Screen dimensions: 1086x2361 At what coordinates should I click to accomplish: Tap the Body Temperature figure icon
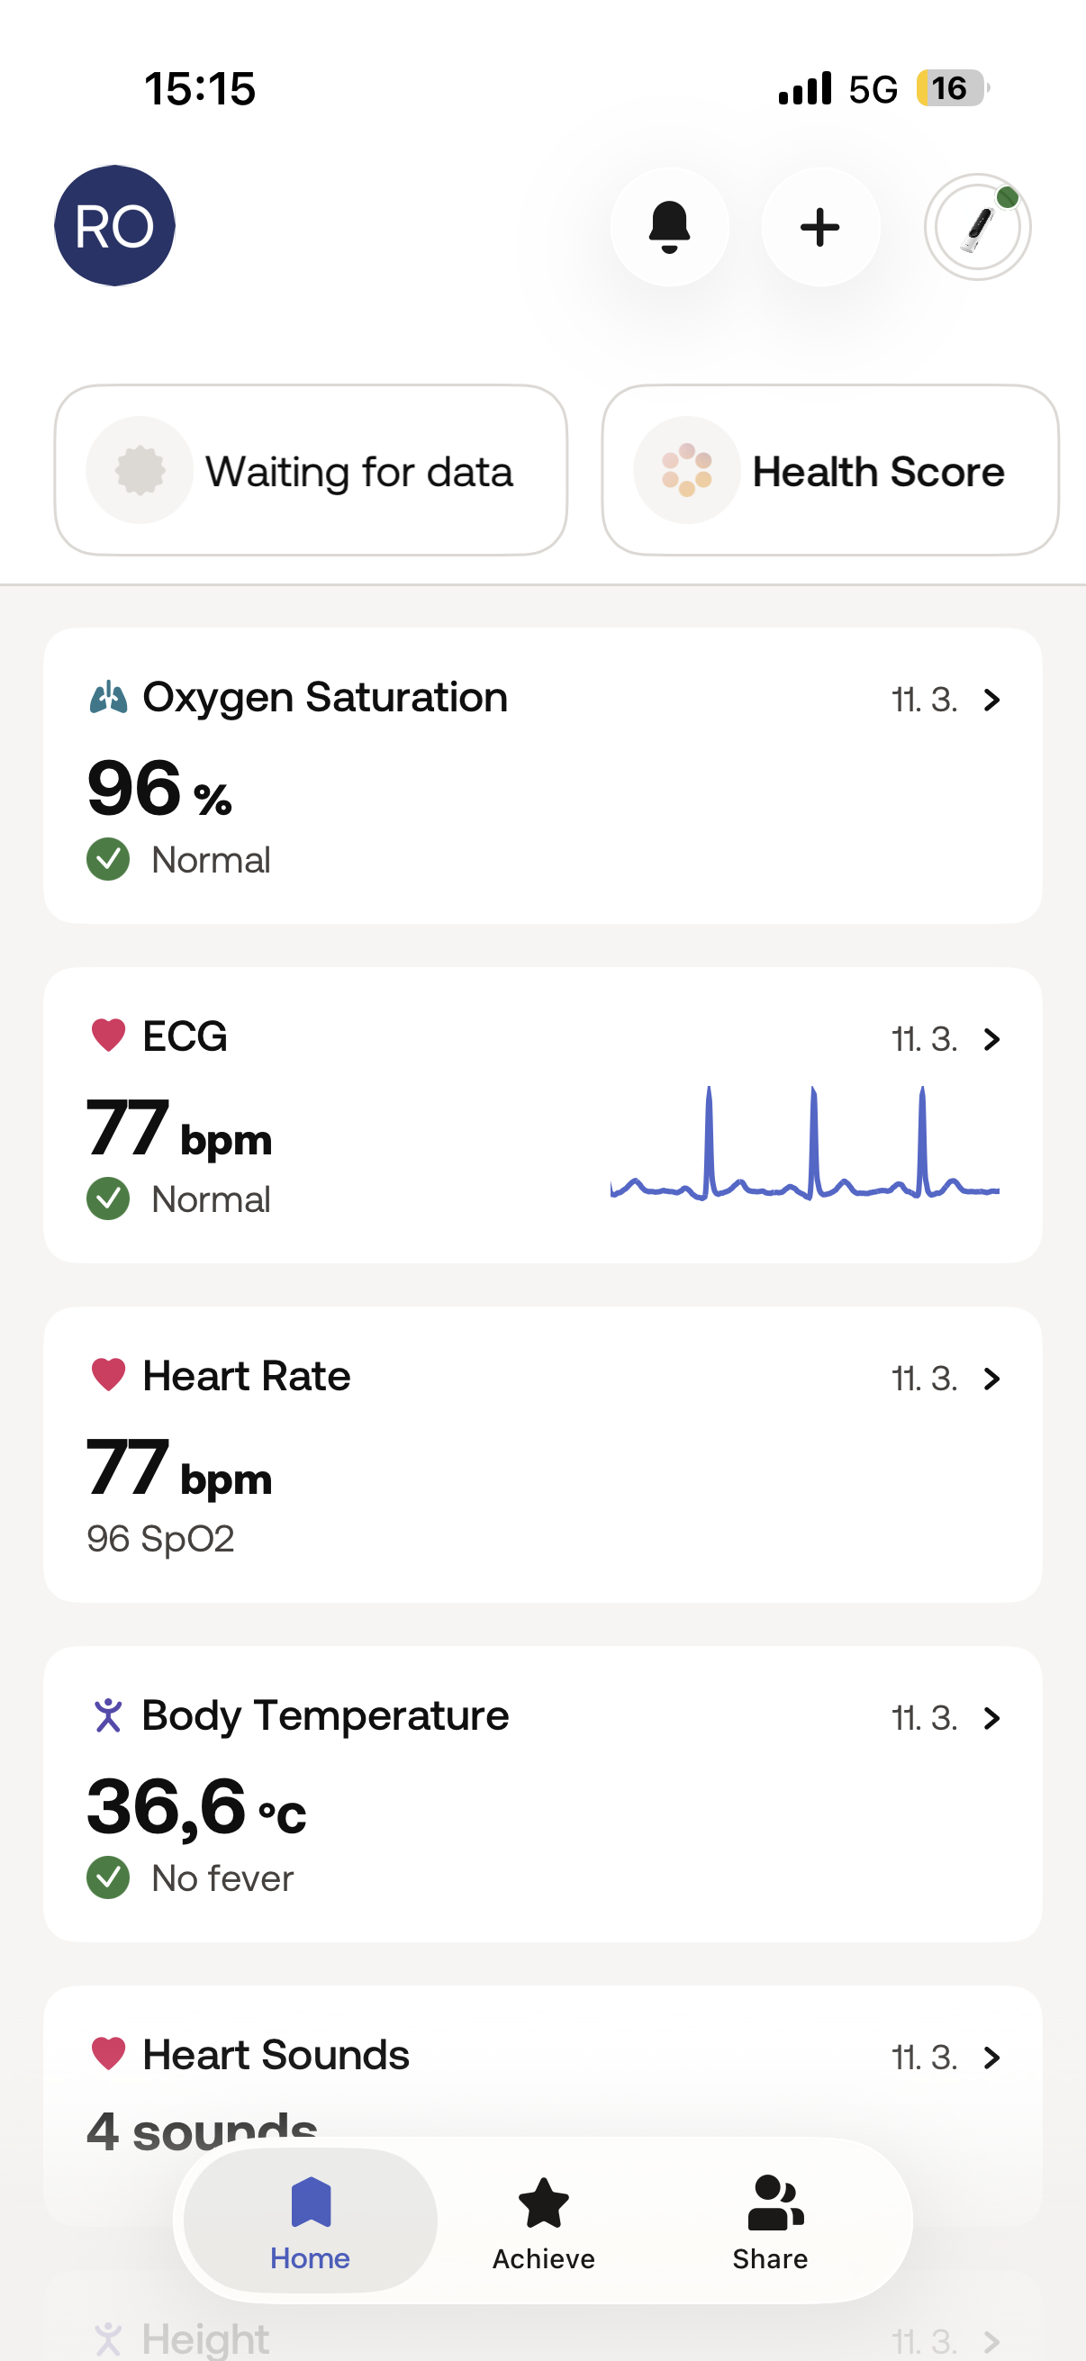108,1714
